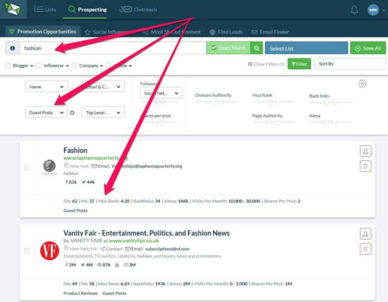Screen dimensions: 388x302
Task: Toggle the Company checkbox
Action: (x=74, y=65)
